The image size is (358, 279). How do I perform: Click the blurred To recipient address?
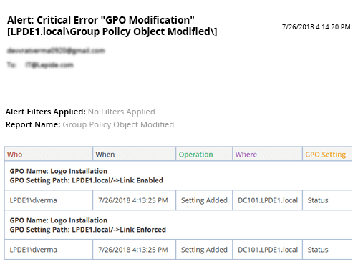coord(49,65)
